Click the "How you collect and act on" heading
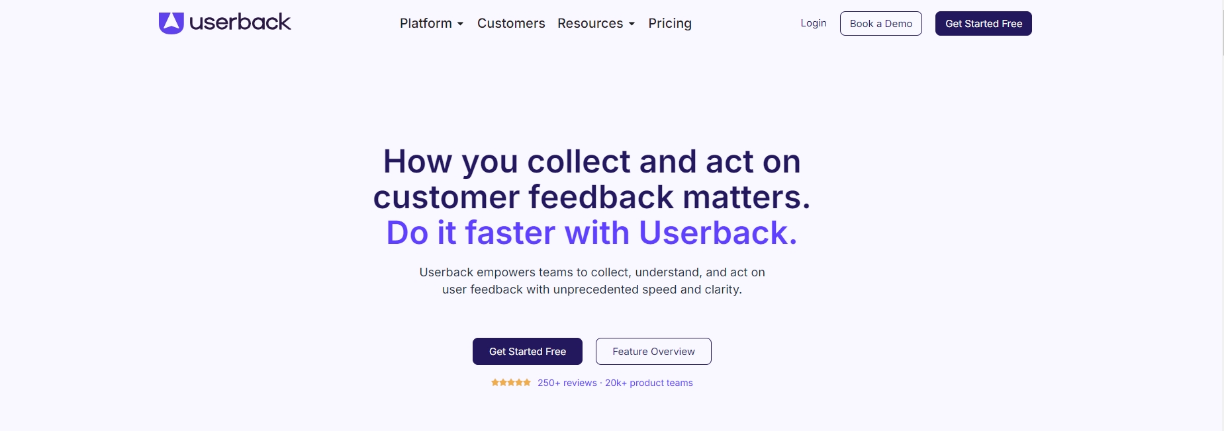 click(x=592, y=162)
